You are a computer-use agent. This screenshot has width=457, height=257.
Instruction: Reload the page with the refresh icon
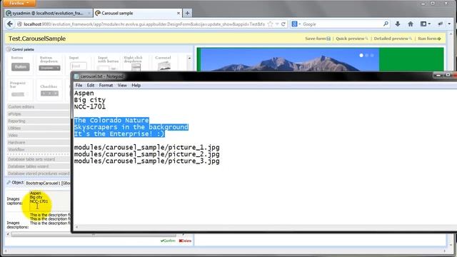coord(283,24)
